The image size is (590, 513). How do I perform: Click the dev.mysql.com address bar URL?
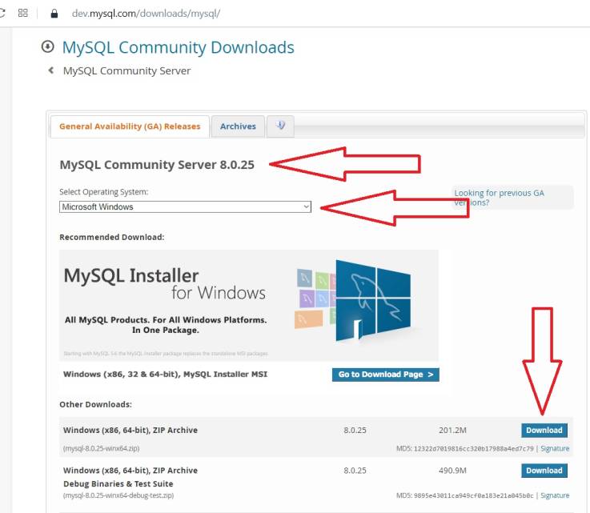click(x=146, y=14)
